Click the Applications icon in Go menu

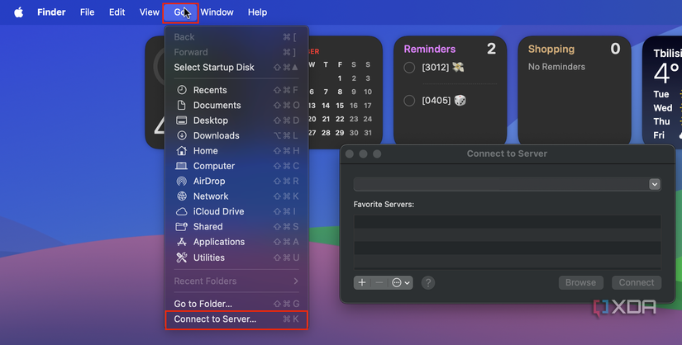point(181,242)
